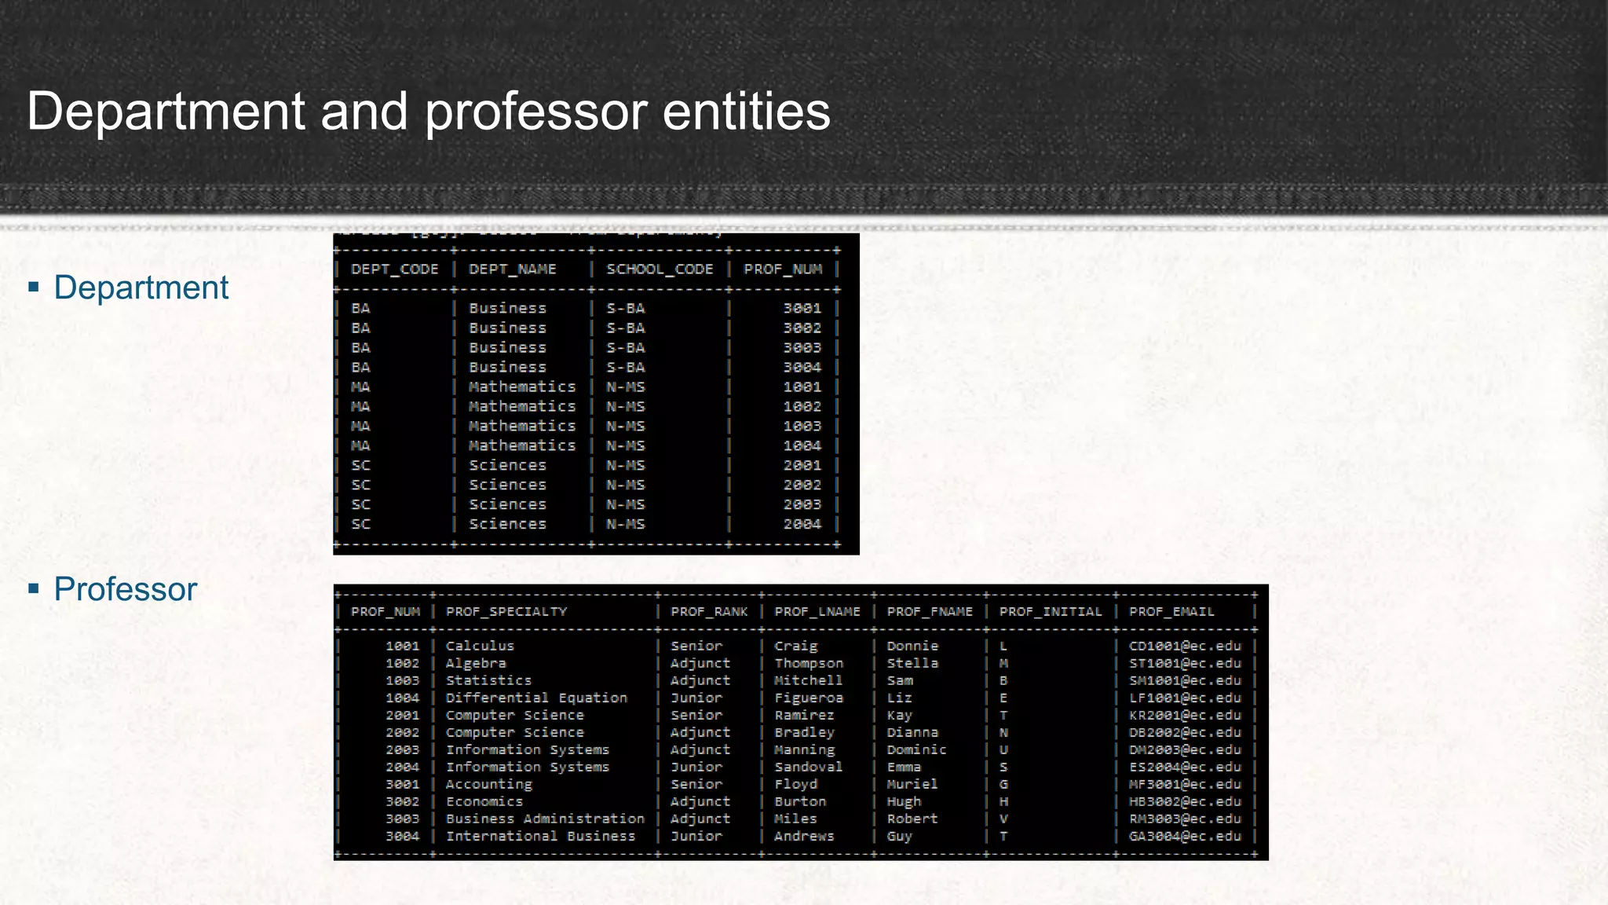The height and width of the screenshot is (905, 1608).
Task: Select the 'Department' bullet text
Action: coord(141,288)
